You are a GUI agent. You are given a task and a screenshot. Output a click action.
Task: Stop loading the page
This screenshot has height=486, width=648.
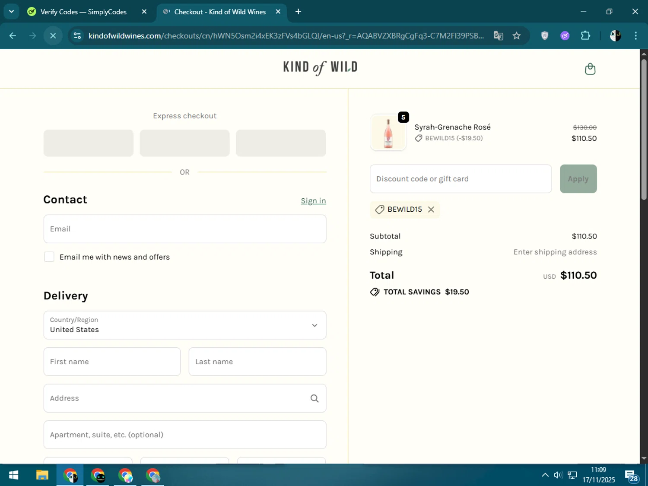coord(53,36)
